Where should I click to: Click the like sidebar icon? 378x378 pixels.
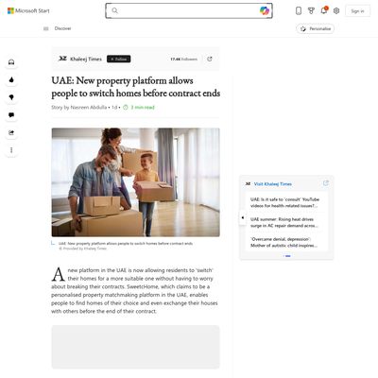click(11, 79)
